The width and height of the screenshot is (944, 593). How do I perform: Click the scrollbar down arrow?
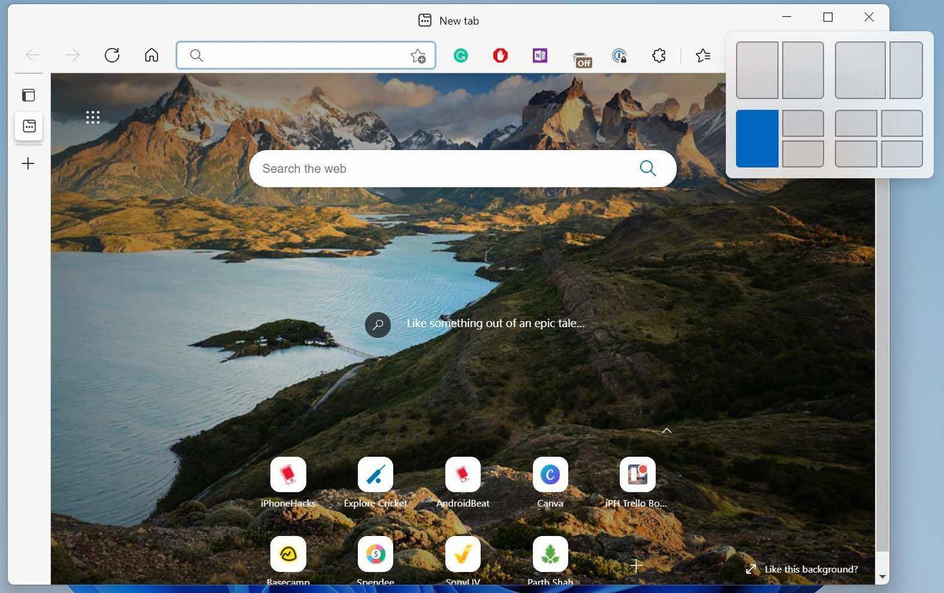[882, 577]
